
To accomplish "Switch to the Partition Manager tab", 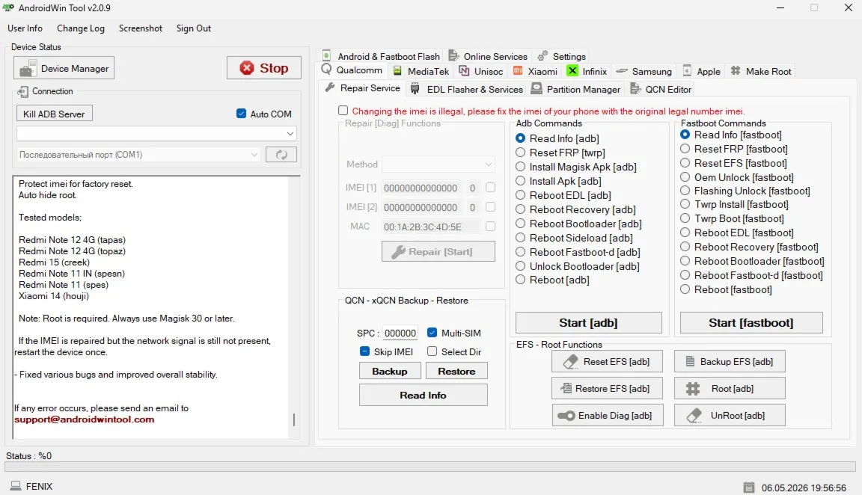I will click(x=575, y=89).
